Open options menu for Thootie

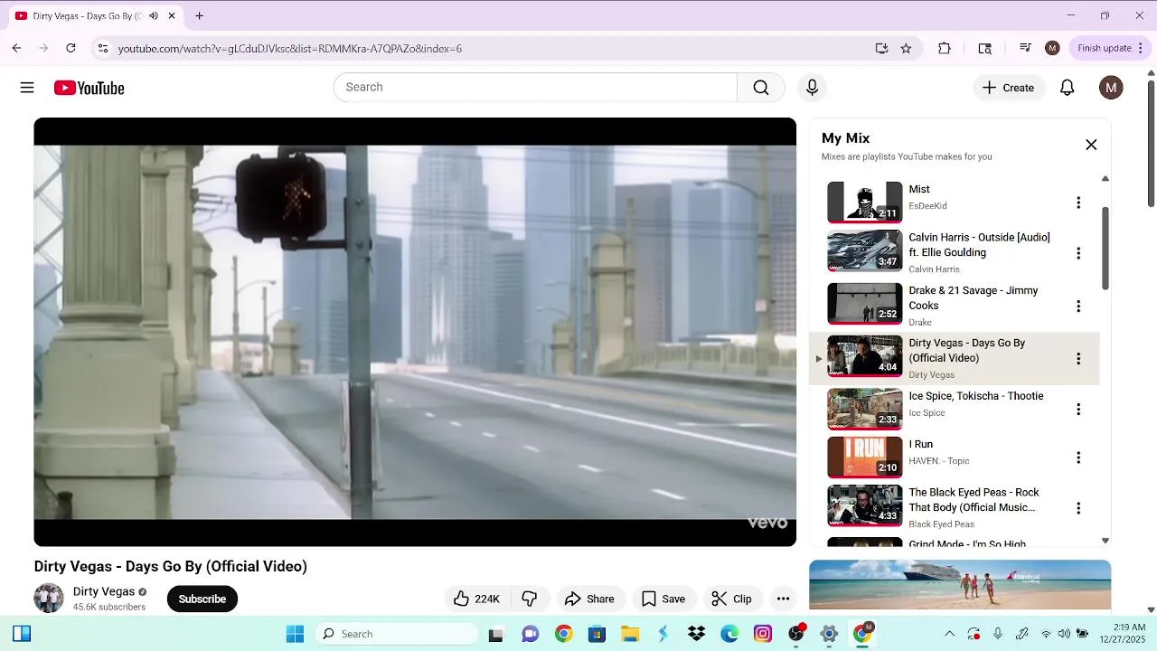point(1077,410)
